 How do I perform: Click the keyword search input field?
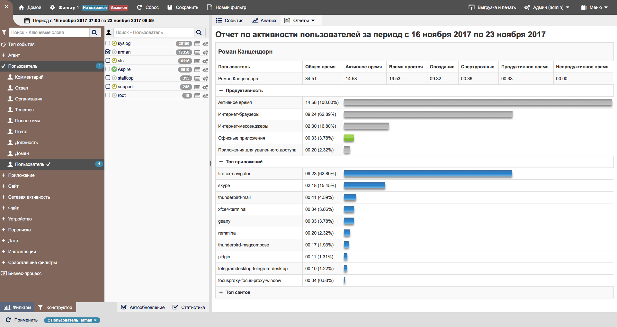(x=49, y=32)
